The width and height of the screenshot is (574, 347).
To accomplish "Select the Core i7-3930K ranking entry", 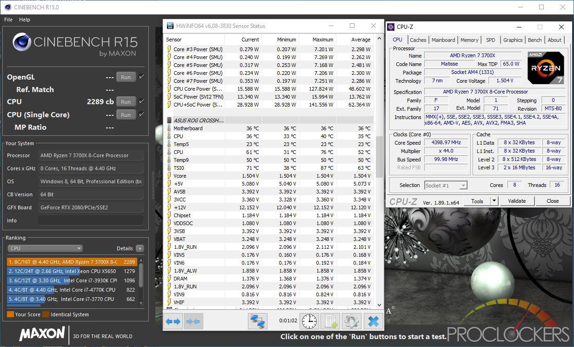I will pos(72,280).
